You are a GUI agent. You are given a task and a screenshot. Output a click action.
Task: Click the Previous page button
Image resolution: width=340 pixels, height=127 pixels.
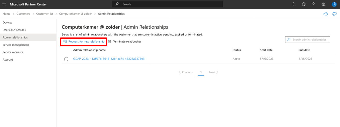[x=186, y=72]
